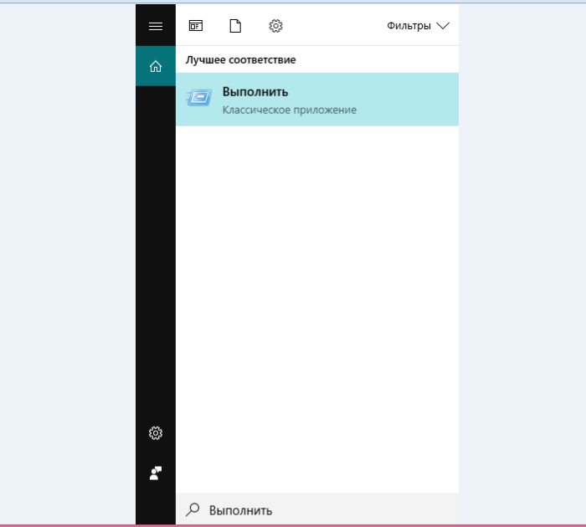Image resolution: width=586 pixels, height=527 pixels.
Task: Filter results by documents icon
Action: 235,26
